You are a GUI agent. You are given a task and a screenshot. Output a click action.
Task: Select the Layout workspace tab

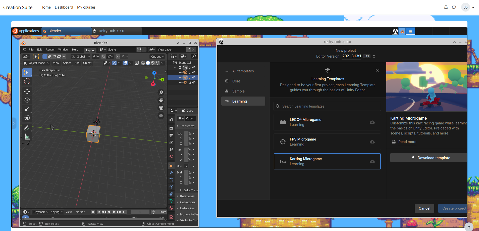click(x=90, y=50)
